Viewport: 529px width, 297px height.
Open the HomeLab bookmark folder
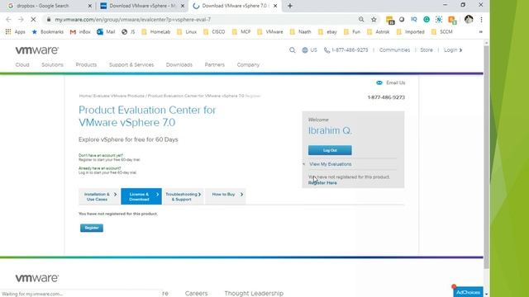156,31
